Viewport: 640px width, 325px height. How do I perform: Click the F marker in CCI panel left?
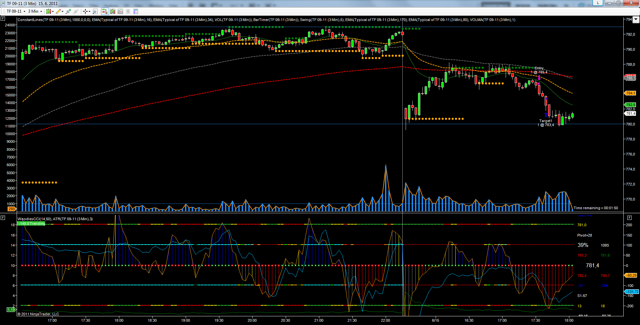3,218
